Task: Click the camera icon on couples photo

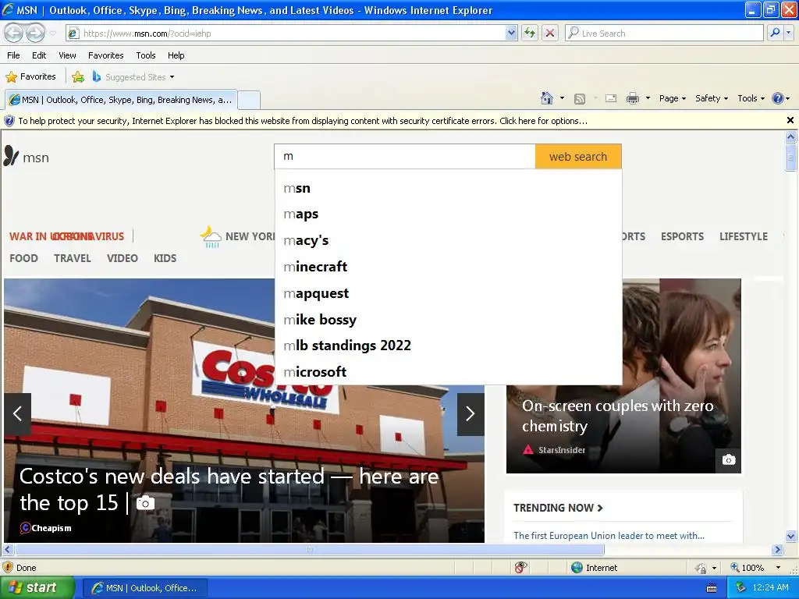Action: click(x=729, y=459)
